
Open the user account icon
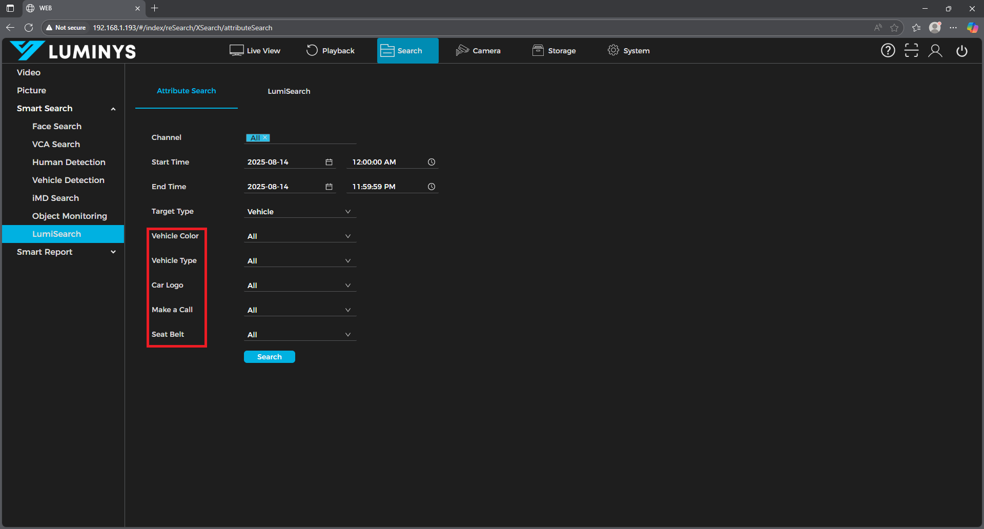935,50
